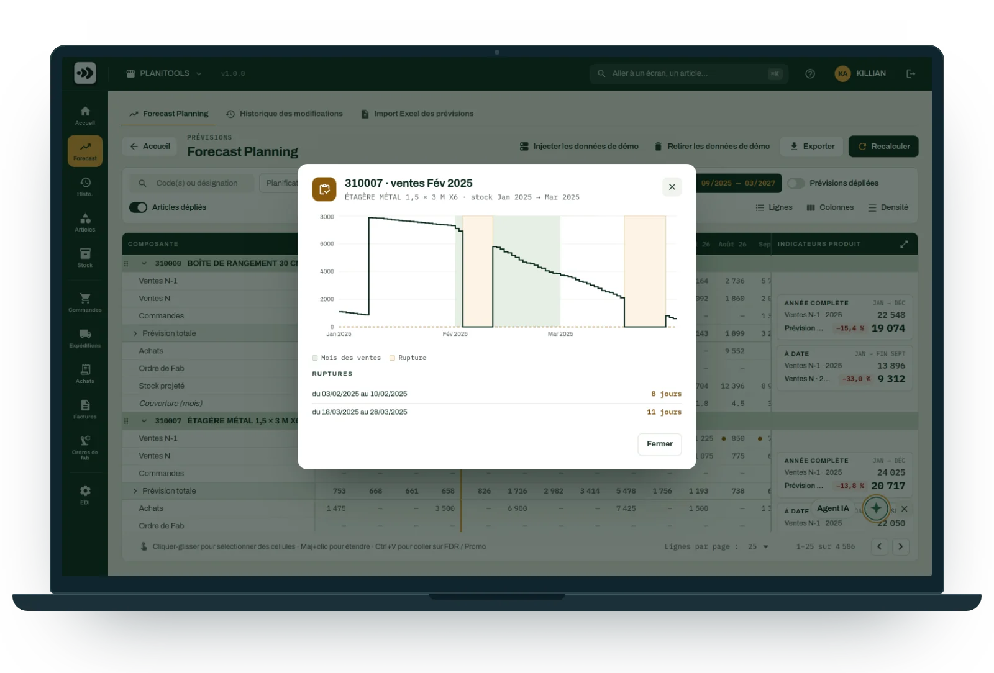The image size is (994, 673).
Task: Expand Prévision totale under 310007
Action: tap(135, 491)
